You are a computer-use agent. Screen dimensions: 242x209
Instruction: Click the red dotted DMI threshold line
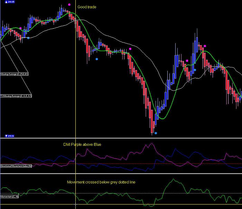click(121, 164)
